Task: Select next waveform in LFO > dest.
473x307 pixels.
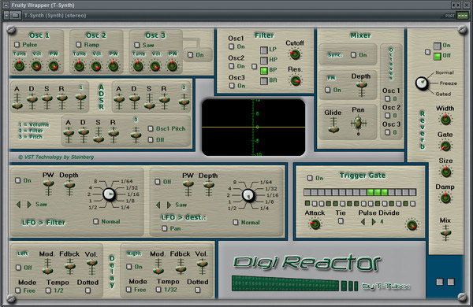Action: [169, 205]
